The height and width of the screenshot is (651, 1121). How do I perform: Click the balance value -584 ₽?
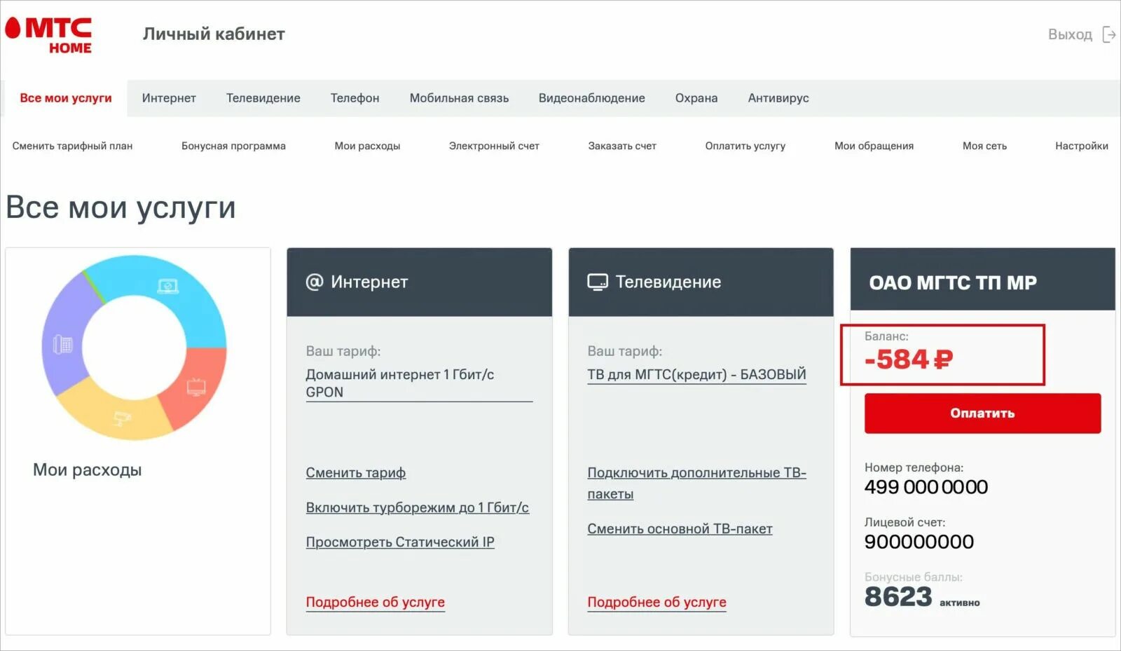click(909, 359)
